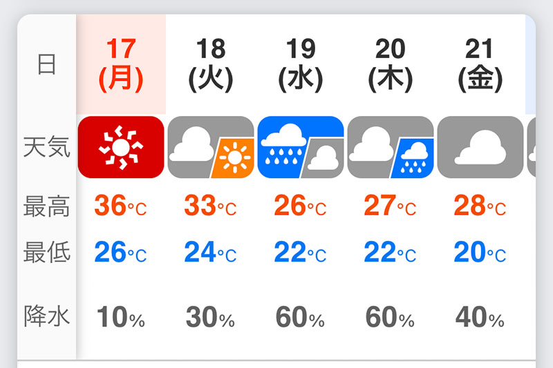Click the 36°C high temperature on the 17th

click(121, 206)
